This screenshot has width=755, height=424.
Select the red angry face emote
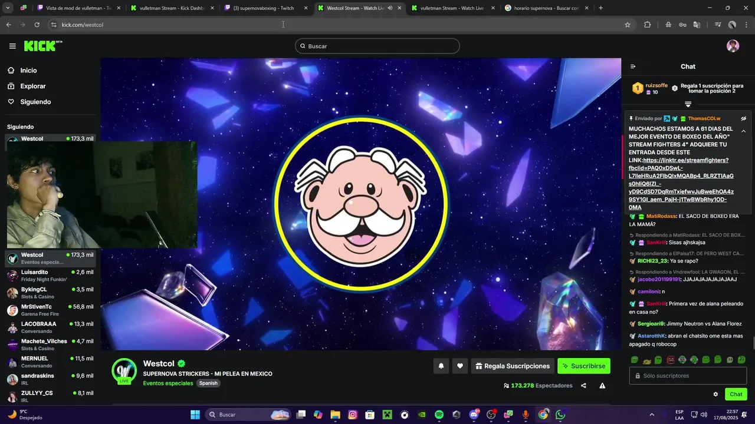pos(670,360)
